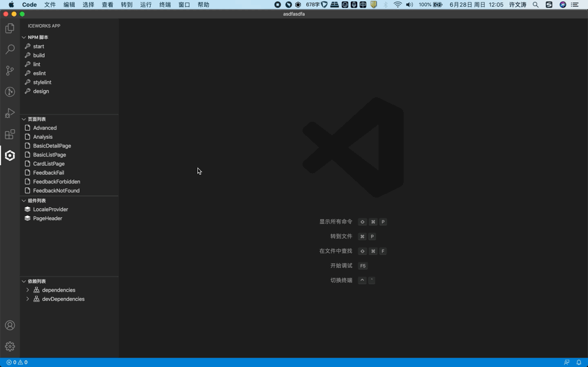The image size is (588, 367).
Task: Click the user name 许文涛
Action: click(x=518, y=5)
